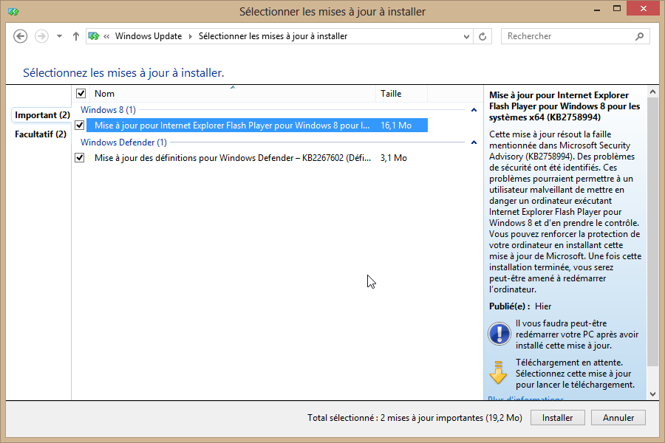Click the KB2758994 update title in details

click(565, 106)
